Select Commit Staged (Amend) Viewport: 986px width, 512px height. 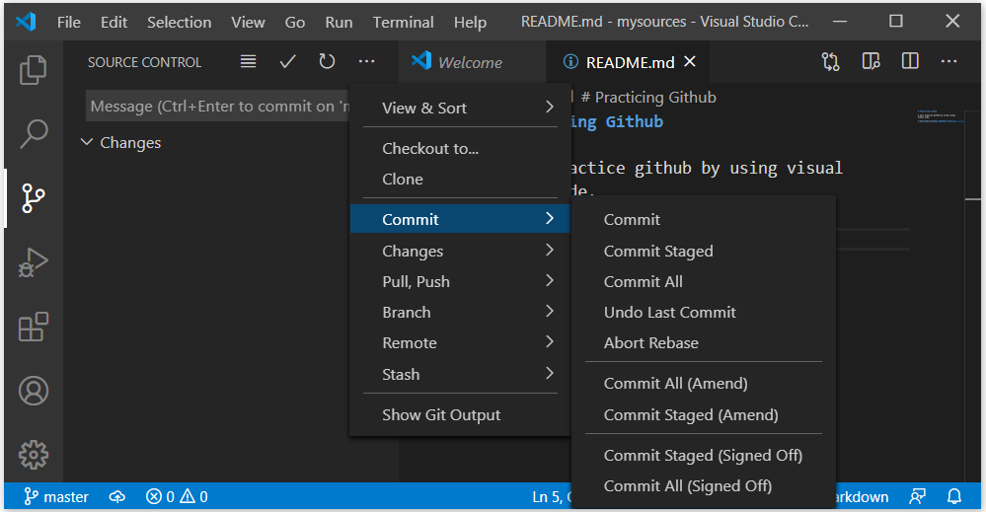tap(704, 414)
